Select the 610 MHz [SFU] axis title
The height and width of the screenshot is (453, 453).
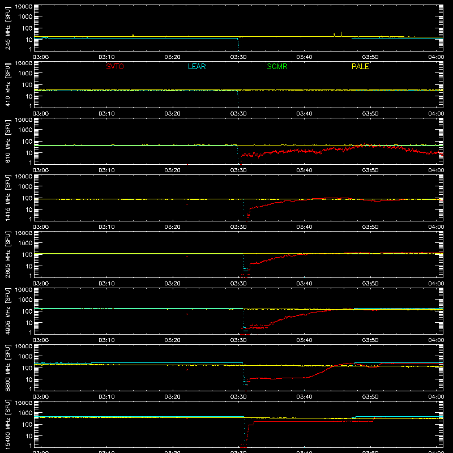(8, 142)
